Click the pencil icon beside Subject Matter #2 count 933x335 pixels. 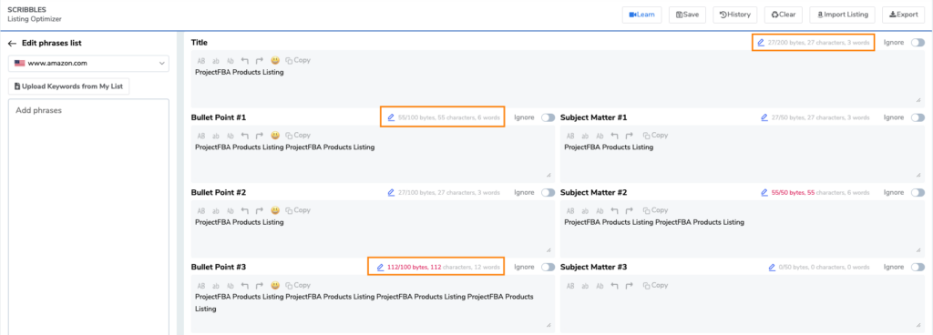(764, 192)
